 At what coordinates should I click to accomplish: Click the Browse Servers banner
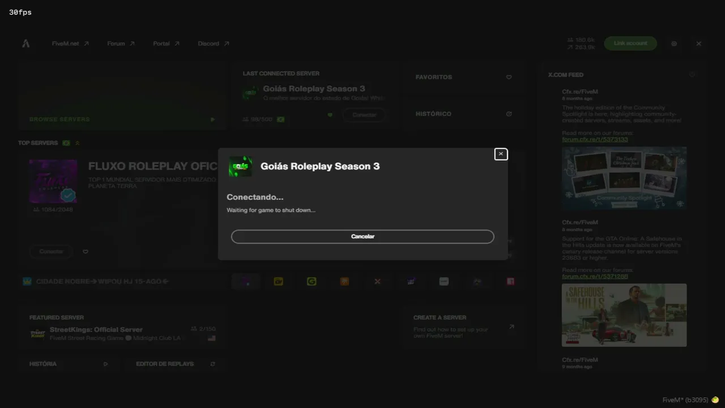coord(122,95)
